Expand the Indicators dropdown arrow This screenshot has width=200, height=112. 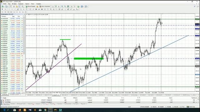[x=80, y=6]
